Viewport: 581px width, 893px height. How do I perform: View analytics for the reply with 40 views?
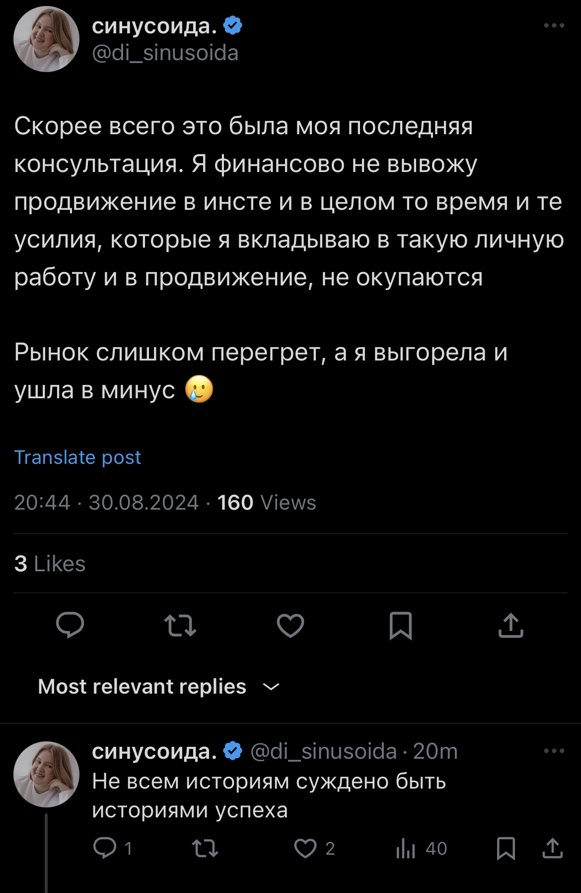(x=406, y=848)
